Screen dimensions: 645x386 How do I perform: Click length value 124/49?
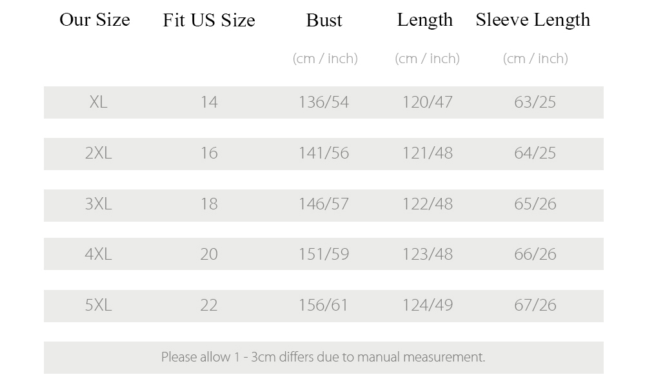click(x=428, y=305)
